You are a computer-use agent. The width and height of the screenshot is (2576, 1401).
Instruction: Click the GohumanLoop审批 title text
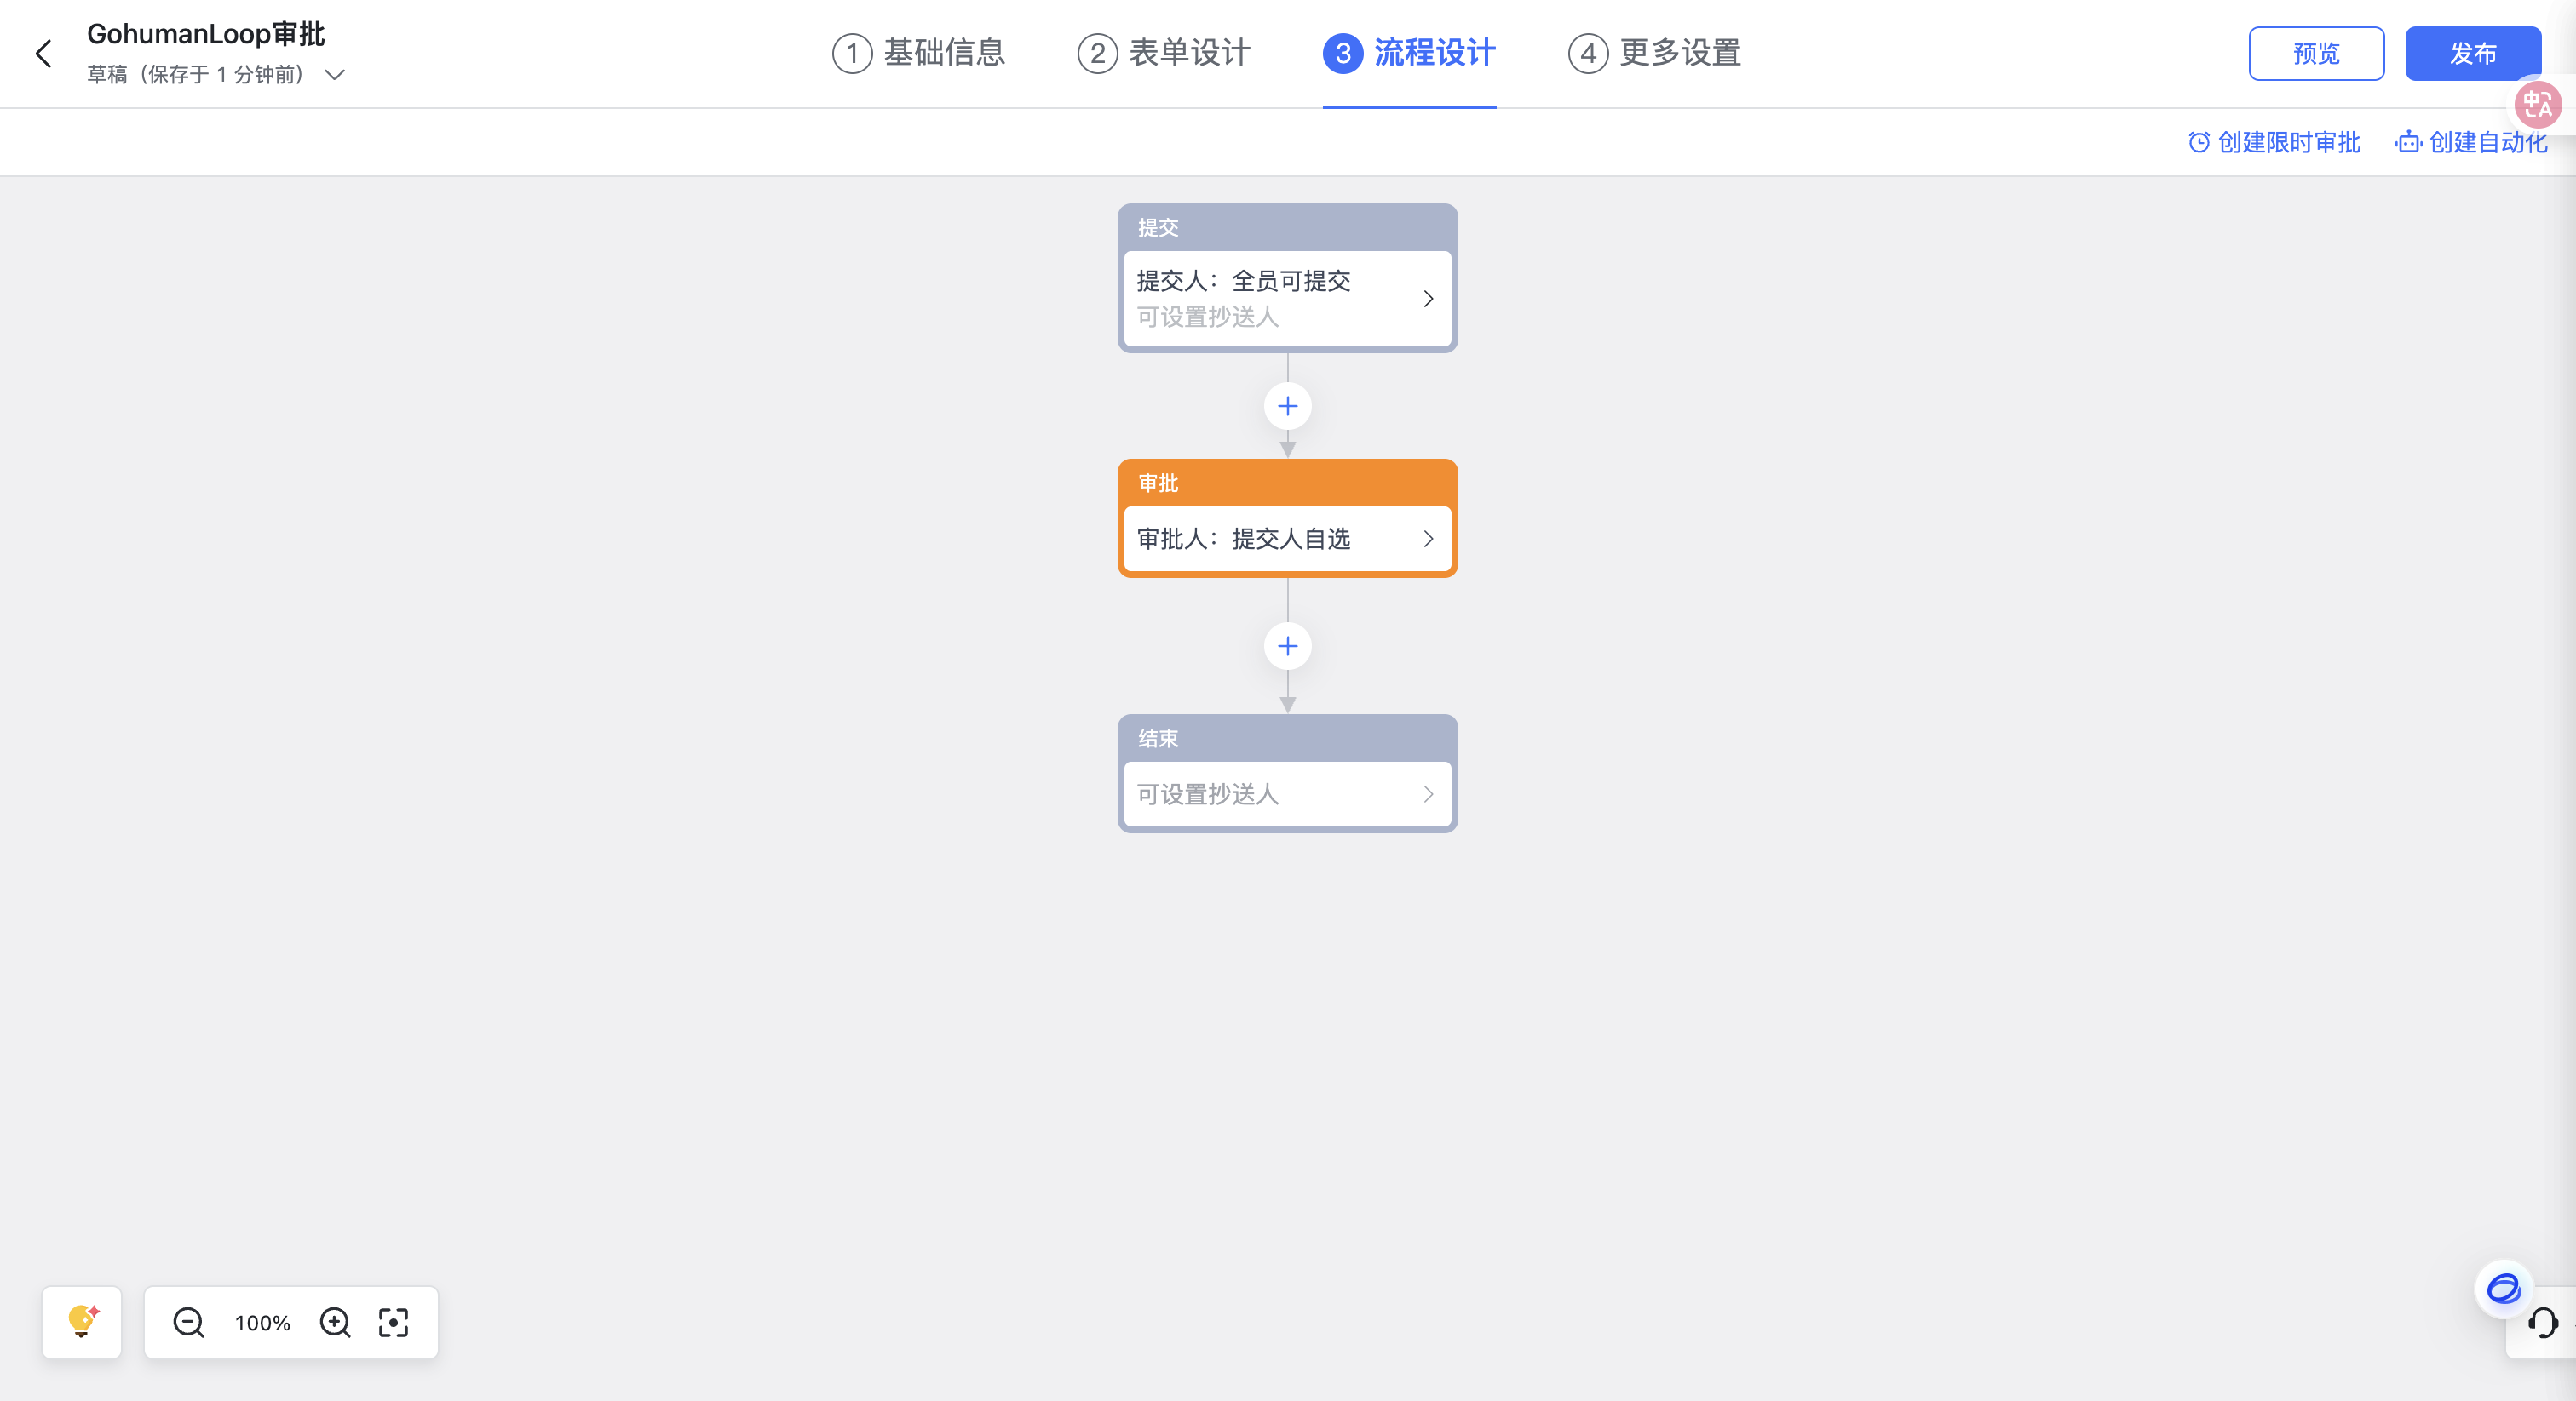(206, 34)
